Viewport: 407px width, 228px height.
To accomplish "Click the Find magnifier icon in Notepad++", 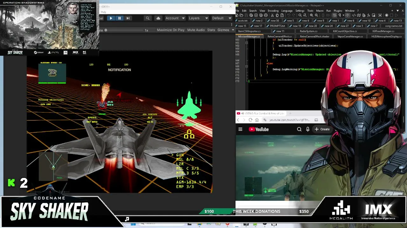I will tap(300, 15).
